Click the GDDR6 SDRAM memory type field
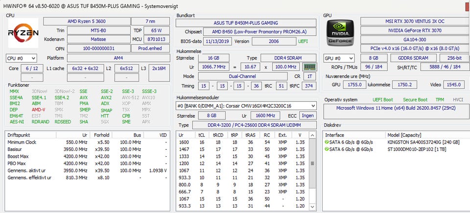The image size is (470, 213). (414, 58)
